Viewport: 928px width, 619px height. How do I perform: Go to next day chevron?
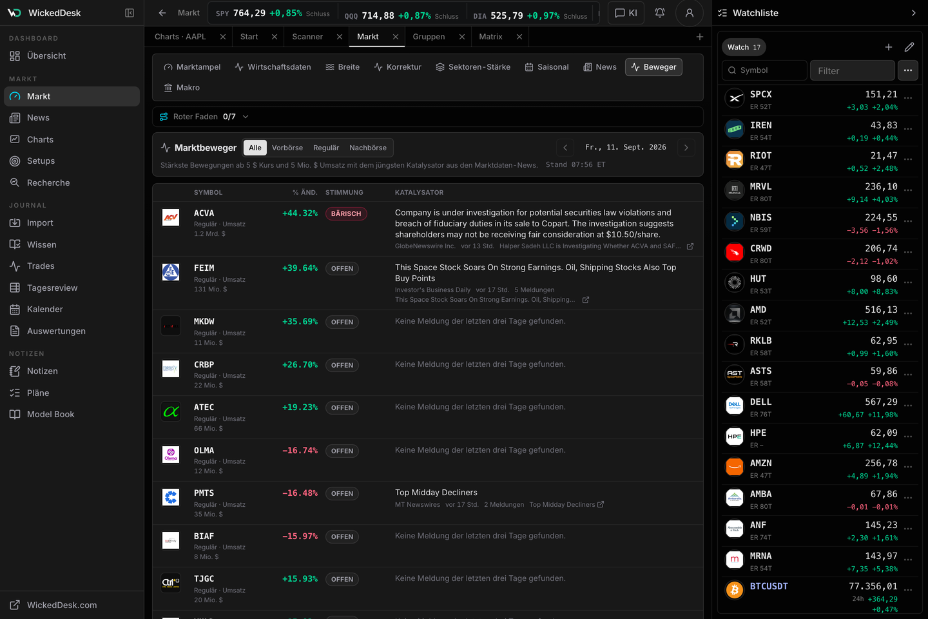[686, 148]
